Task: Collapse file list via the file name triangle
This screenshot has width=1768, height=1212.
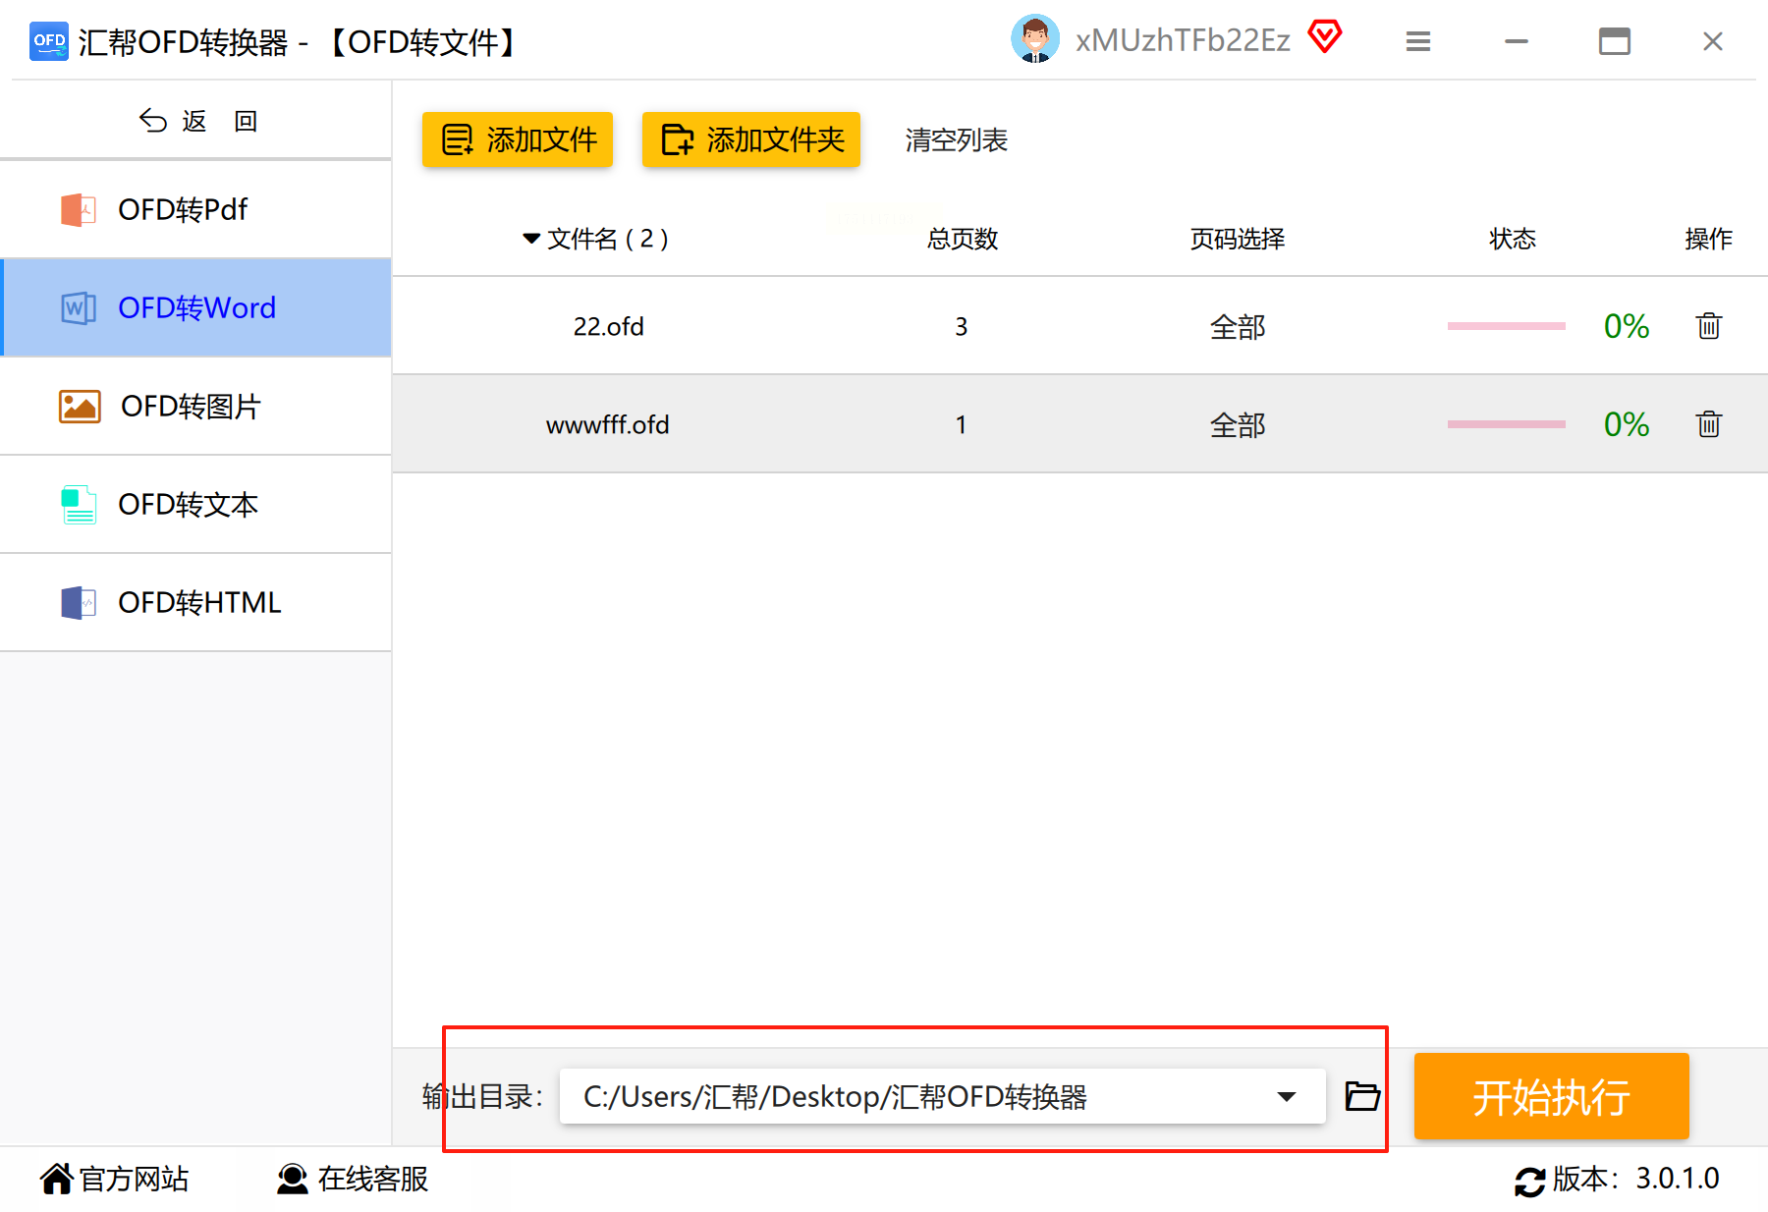Action: pos(531,239)
